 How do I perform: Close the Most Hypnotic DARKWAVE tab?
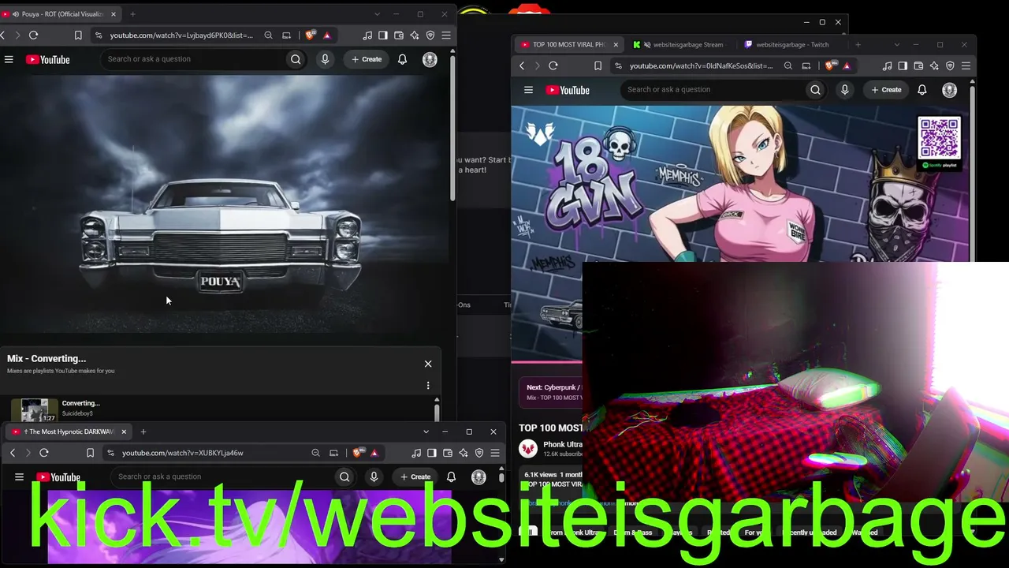[124, 432]
